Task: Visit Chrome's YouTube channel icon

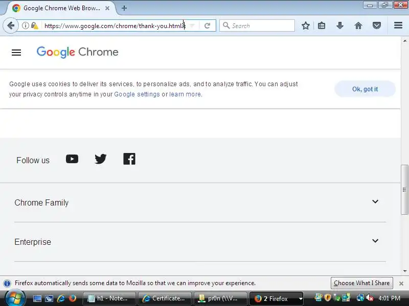Action: tap(72, 159)
